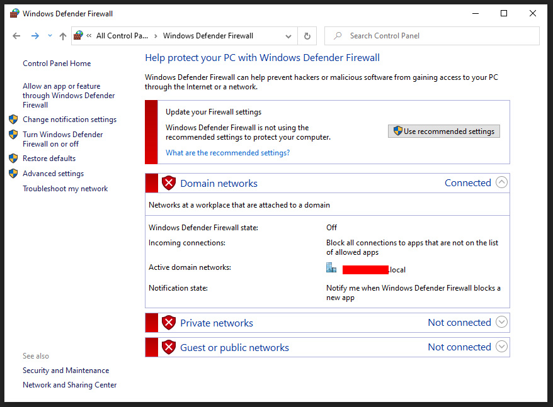553x407 pixels.
Task: Open Control Panel Home
Action: tap(57, 64)
